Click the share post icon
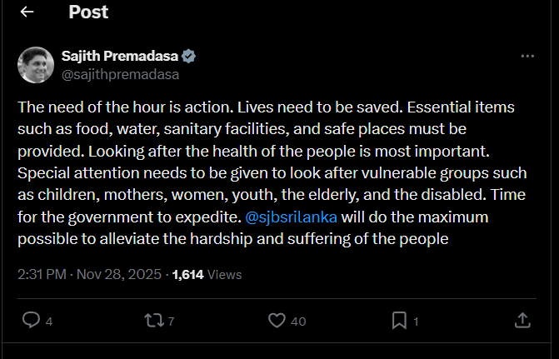Viewport: 559px width, 359px height. [522, 320]
